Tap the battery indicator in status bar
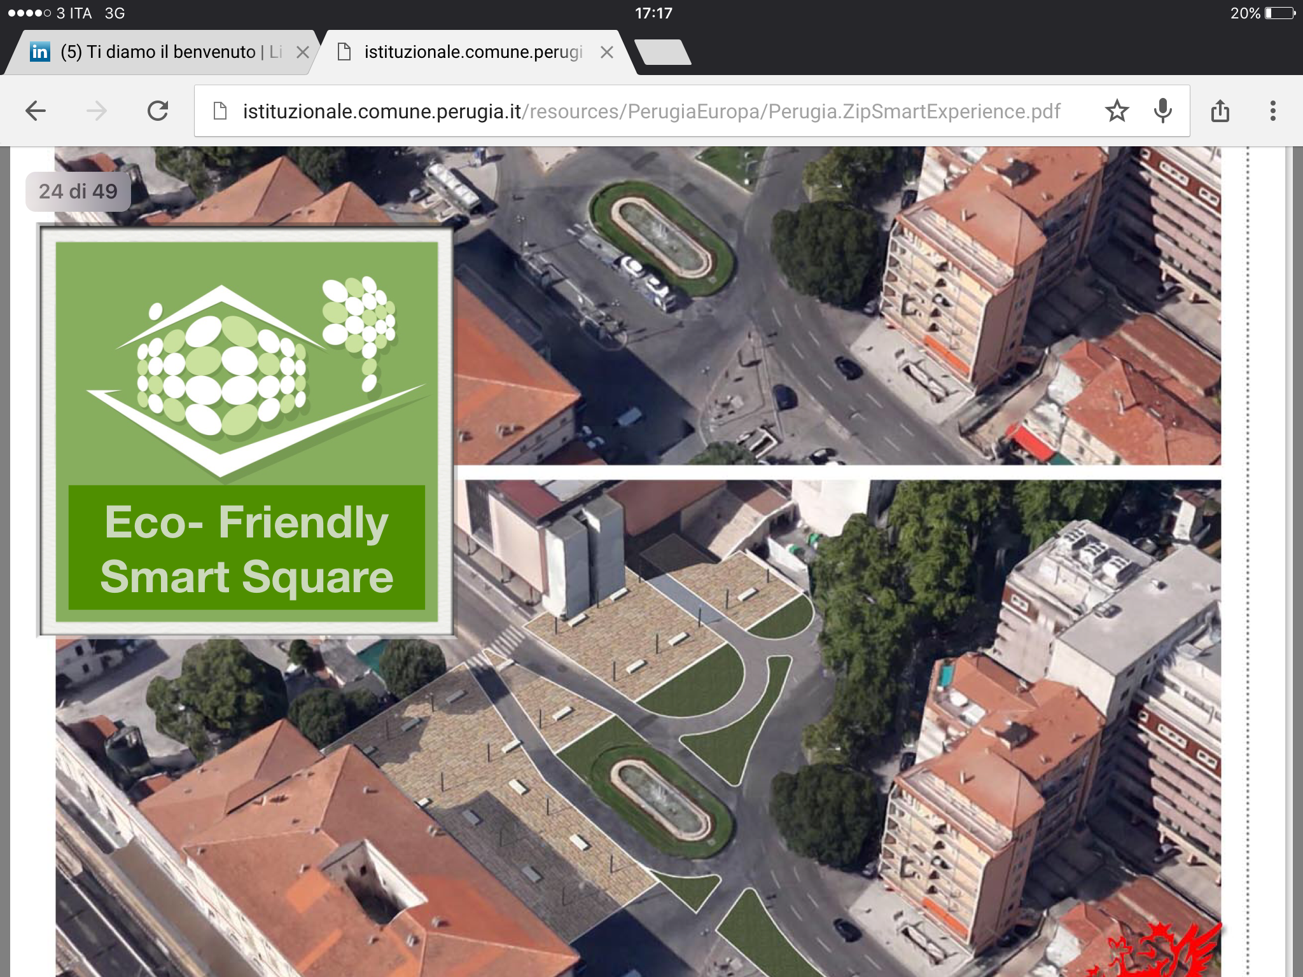This screenshot has width=1303, height=977. coord(1279,13)
